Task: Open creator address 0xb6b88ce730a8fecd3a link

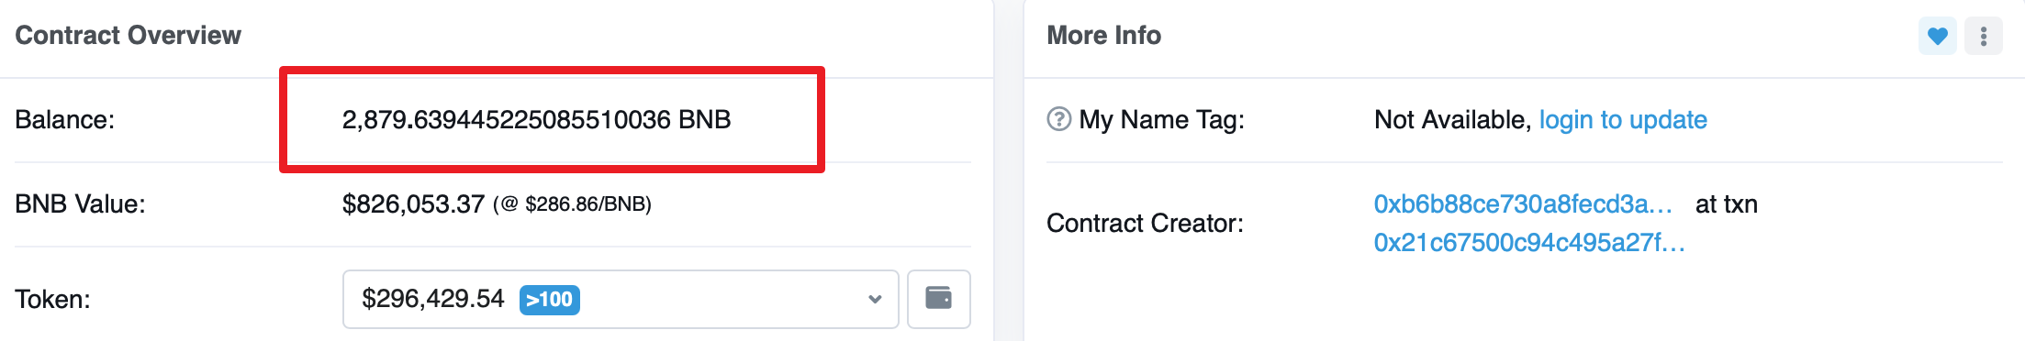Action: [x=1523, y=203]
